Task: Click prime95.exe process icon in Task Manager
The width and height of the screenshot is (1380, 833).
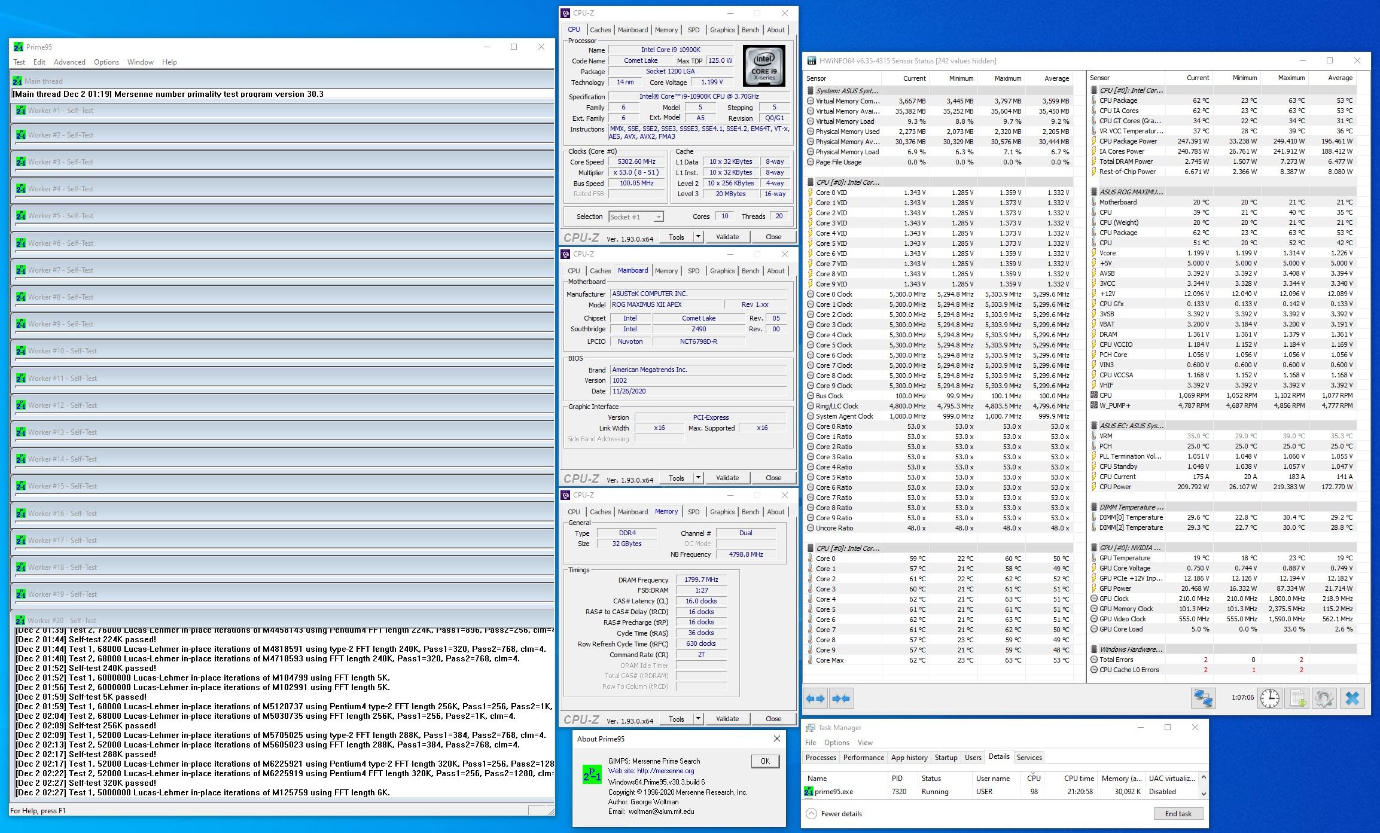Action: coord(809,792)
